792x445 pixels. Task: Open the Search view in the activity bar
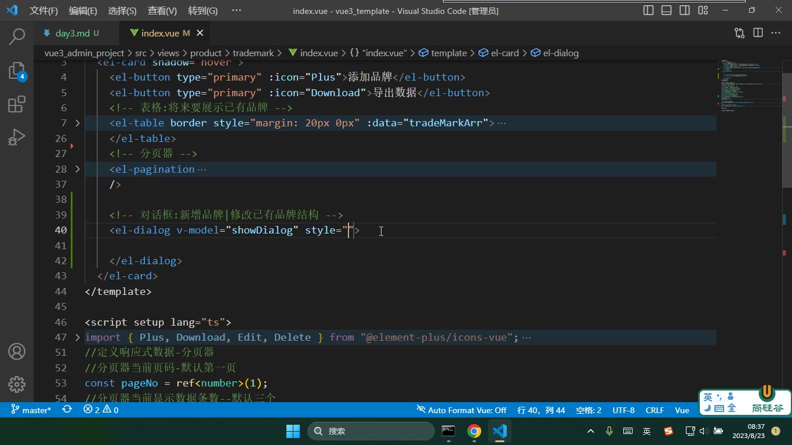tap(17, 37)
